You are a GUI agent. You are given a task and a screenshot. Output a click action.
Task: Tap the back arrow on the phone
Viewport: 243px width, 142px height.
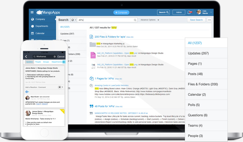[x=26, y=57]
